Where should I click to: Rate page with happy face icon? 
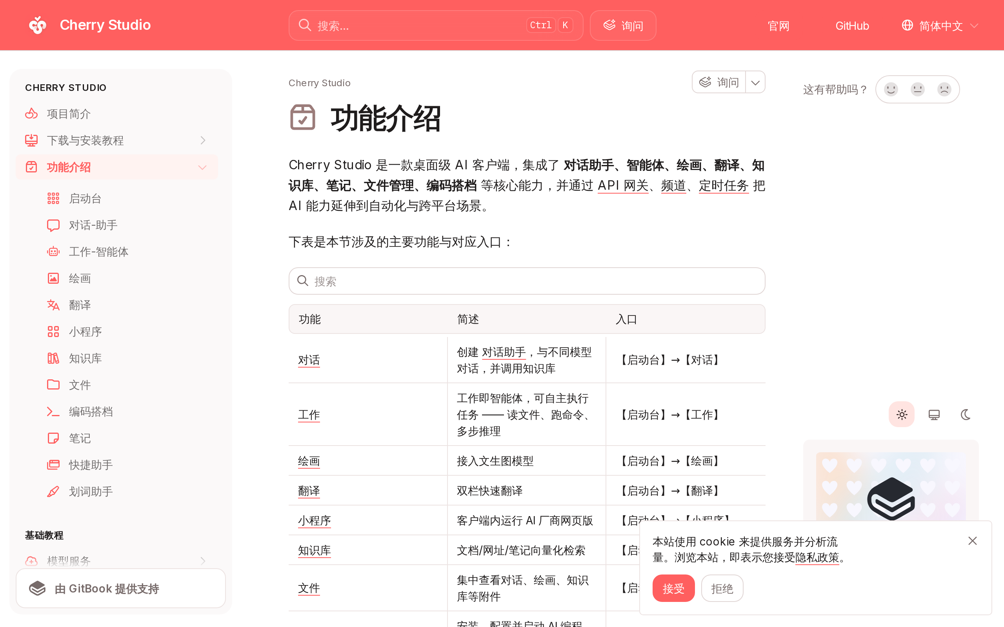(x=891, y=89)
